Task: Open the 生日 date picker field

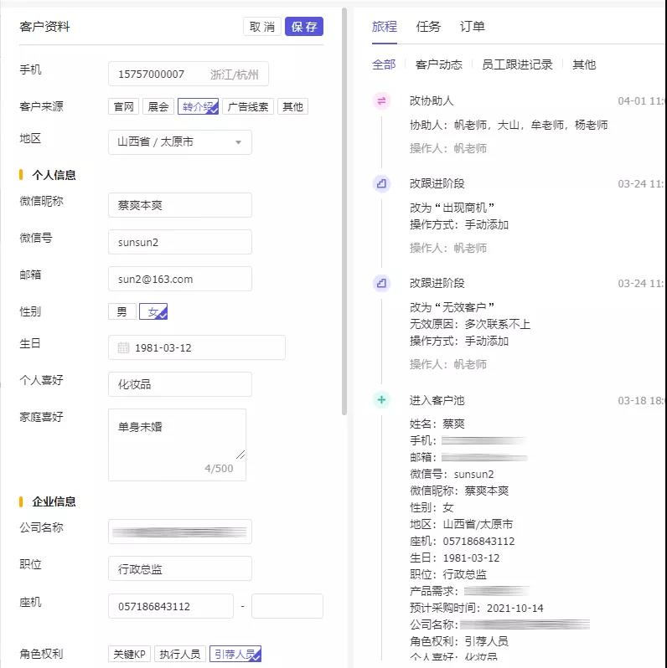Action: coord(197,347)
